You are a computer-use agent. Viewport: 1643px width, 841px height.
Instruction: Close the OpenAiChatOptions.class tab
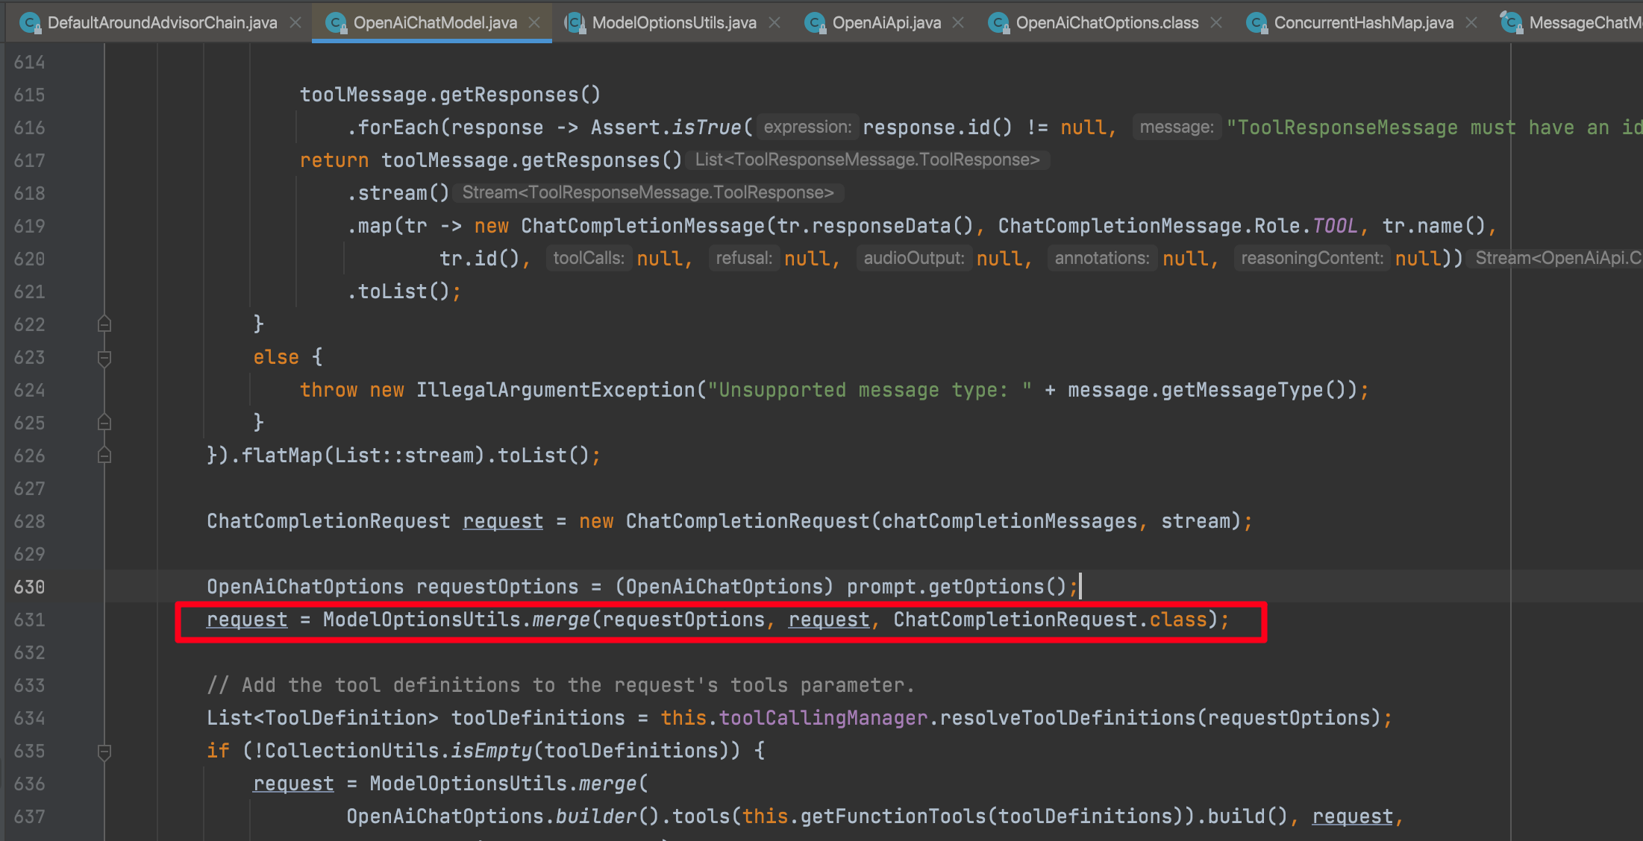point(1216,23)
